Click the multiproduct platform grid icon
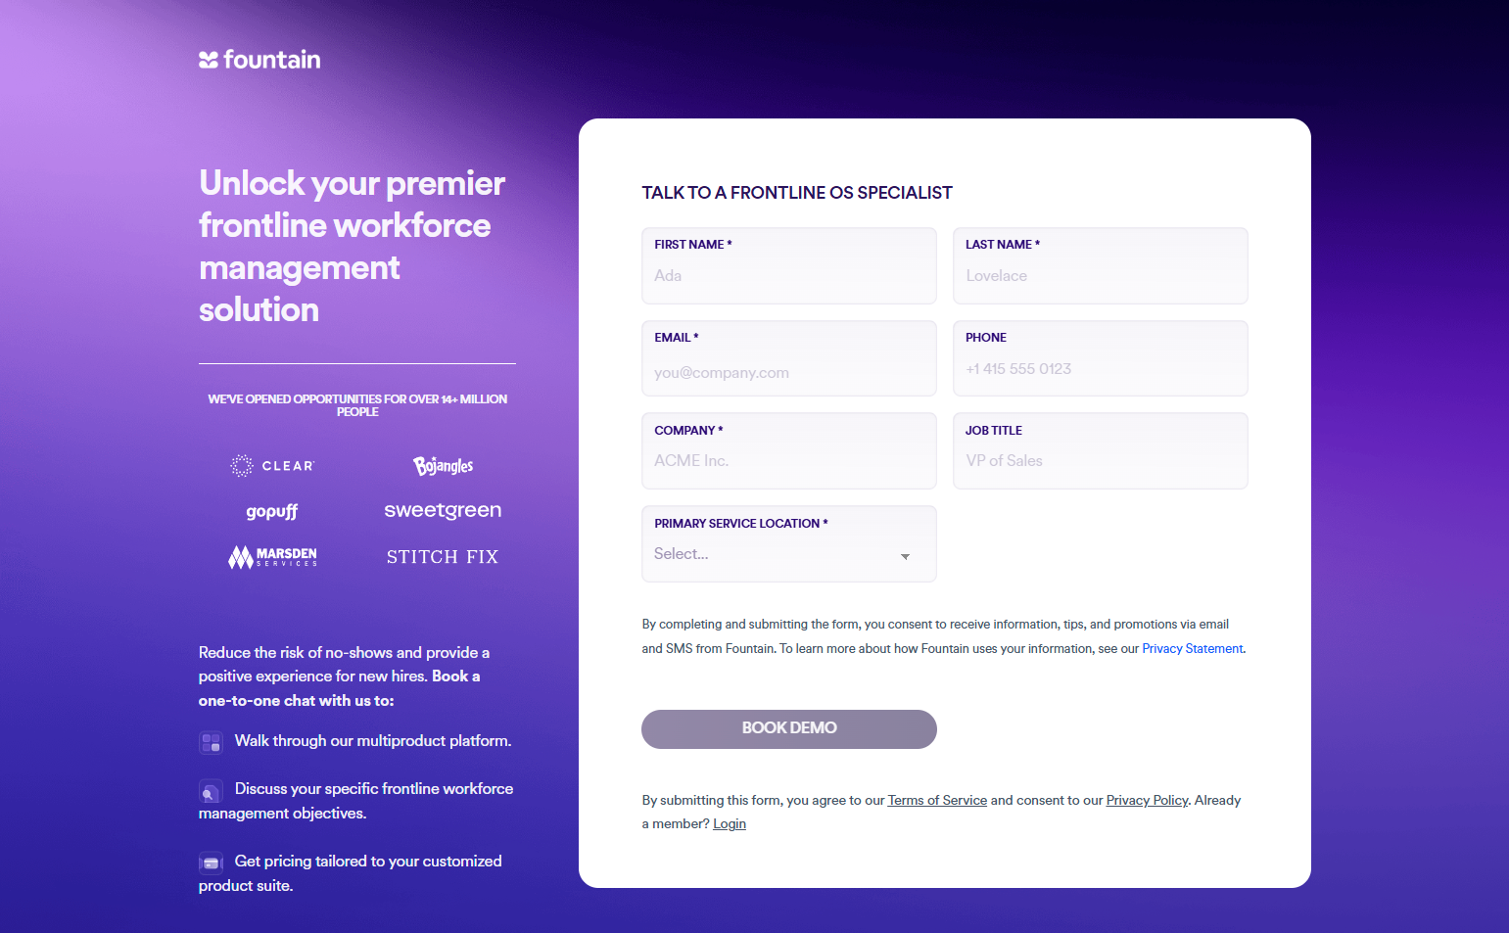Image resolution: width=1509 pixels, height=933 pixels. [x=211, y=742]
